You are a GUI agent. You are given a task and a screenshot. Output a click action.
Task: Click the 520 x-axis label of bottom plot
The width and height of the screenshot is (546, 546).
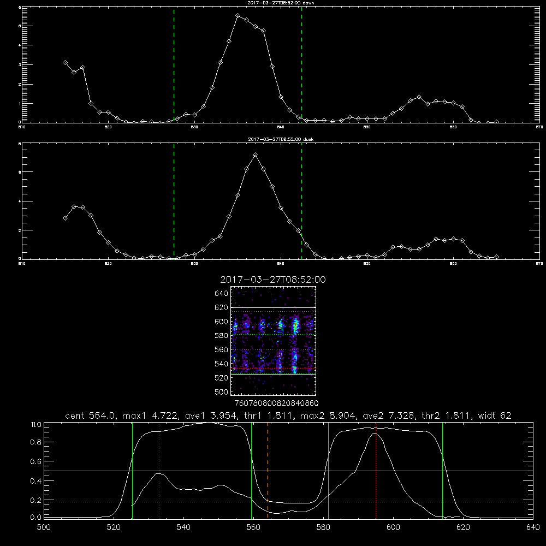point(114,527)
